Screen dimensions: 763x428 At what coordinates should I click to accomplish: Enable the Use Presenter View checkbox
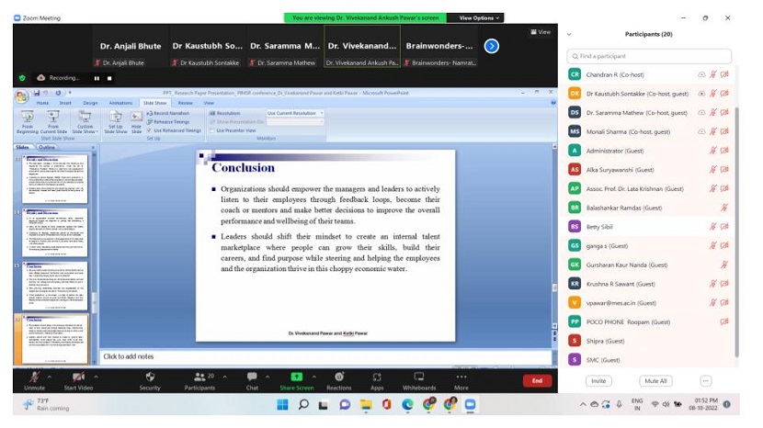[x=212, y=130]
